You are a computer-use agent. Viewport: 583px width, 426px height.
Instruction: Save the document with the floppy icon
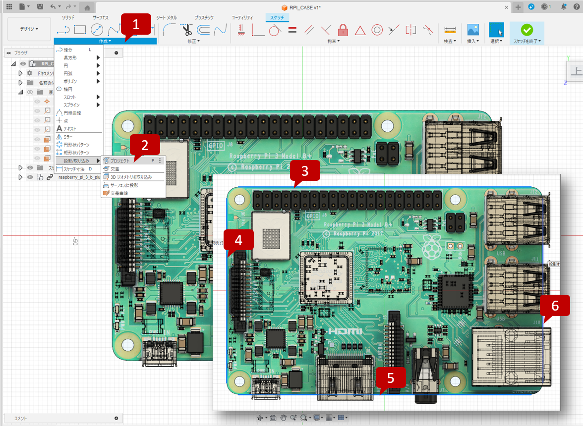pos(40,6)
